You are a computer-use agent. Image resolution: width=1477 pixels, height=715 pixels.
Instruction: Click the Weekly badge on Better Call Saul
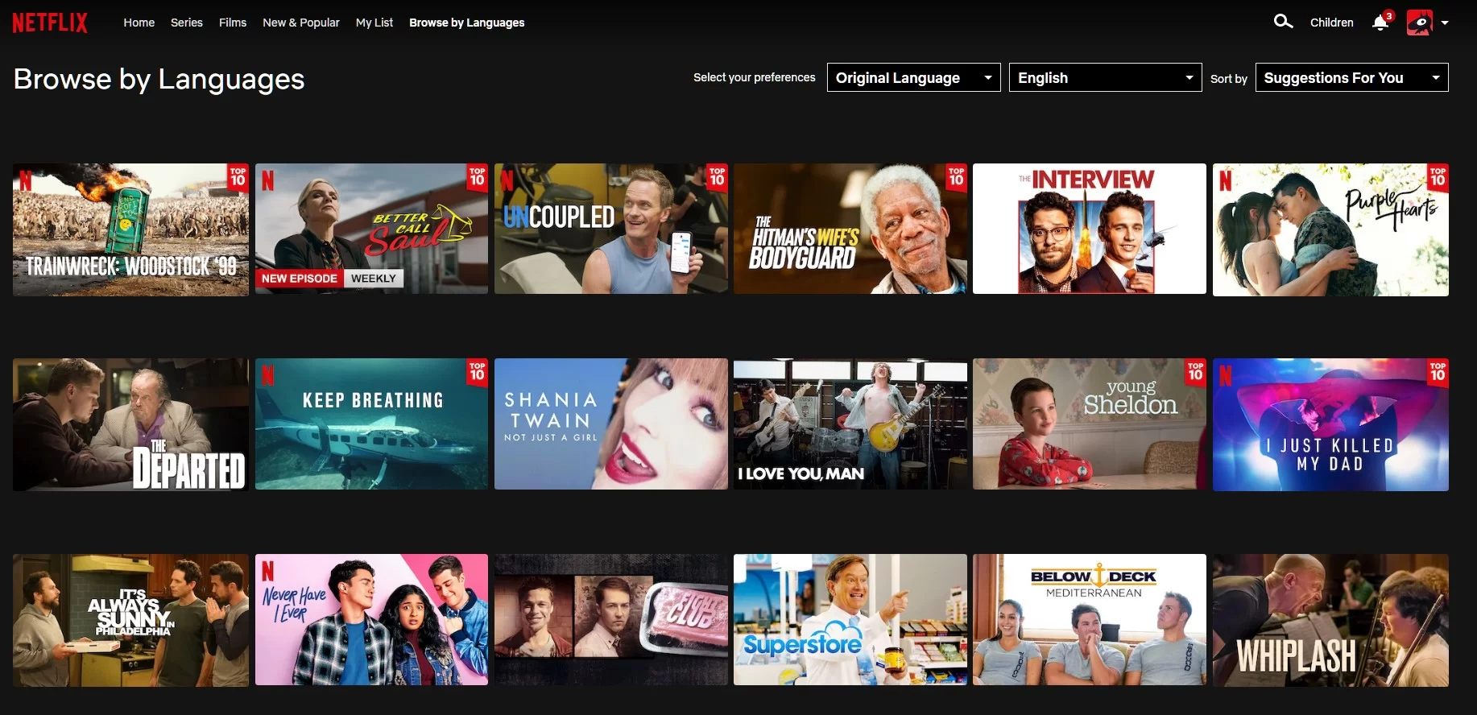tap(374, 279)
